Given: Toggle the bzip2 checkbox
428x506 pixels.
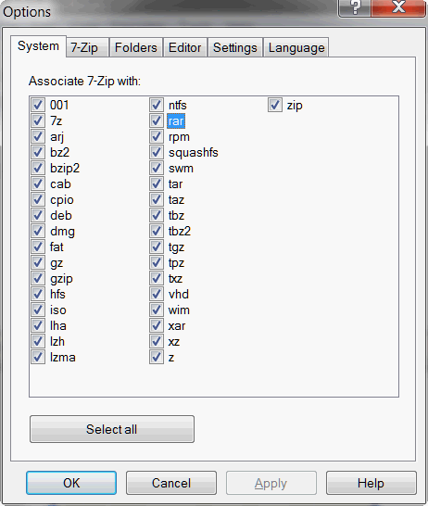Looking at the screenshot, I should 38,168.
